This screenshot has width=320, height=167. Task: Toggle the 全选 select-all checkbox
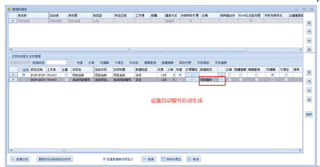click(x=21, y=70)
